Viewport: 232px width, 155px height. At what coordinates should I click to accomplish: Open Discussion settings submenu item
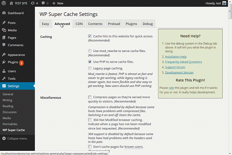coord(10,112)
